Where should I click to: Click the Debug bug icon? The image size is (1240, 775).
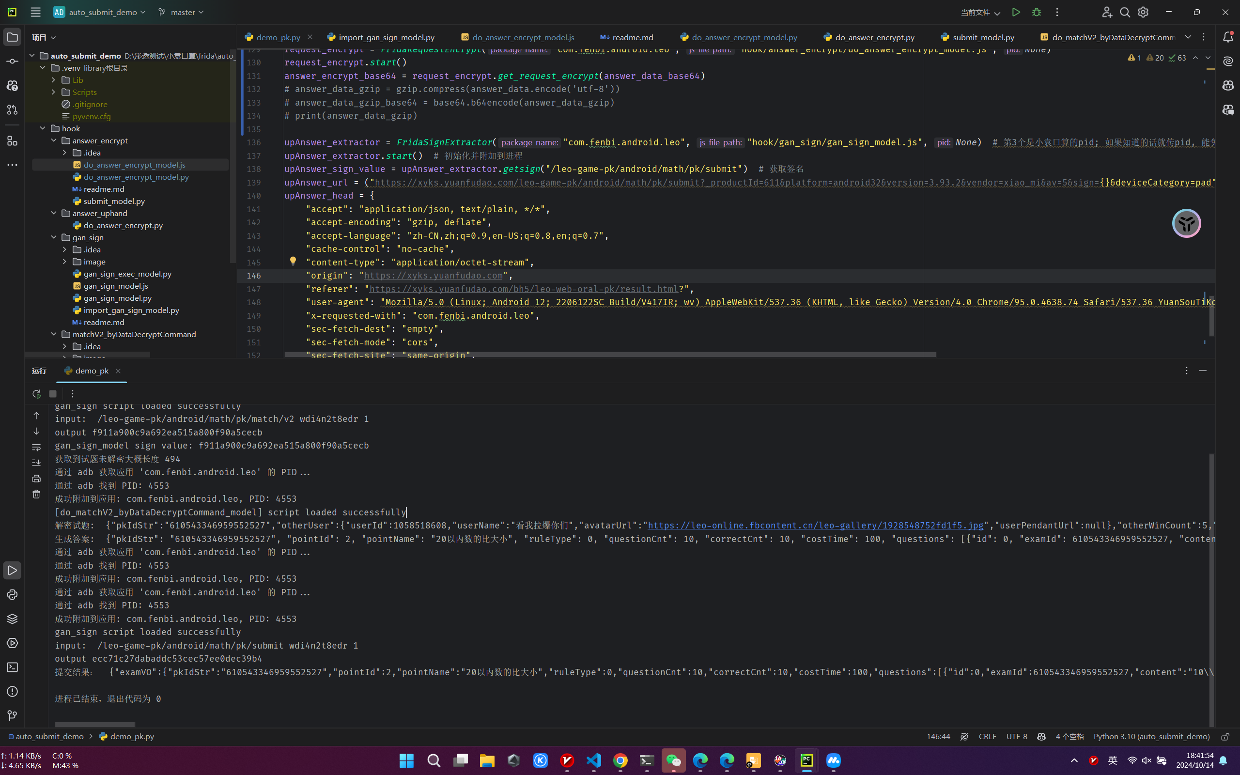[x=1037, y=12]
